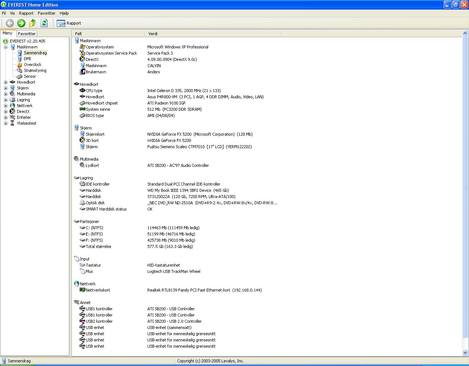Click the Back arrow toolbar icon
Image resolution: width=469 pixels, height=366 pixels.
pyautogui.click(x=10, y=23)
